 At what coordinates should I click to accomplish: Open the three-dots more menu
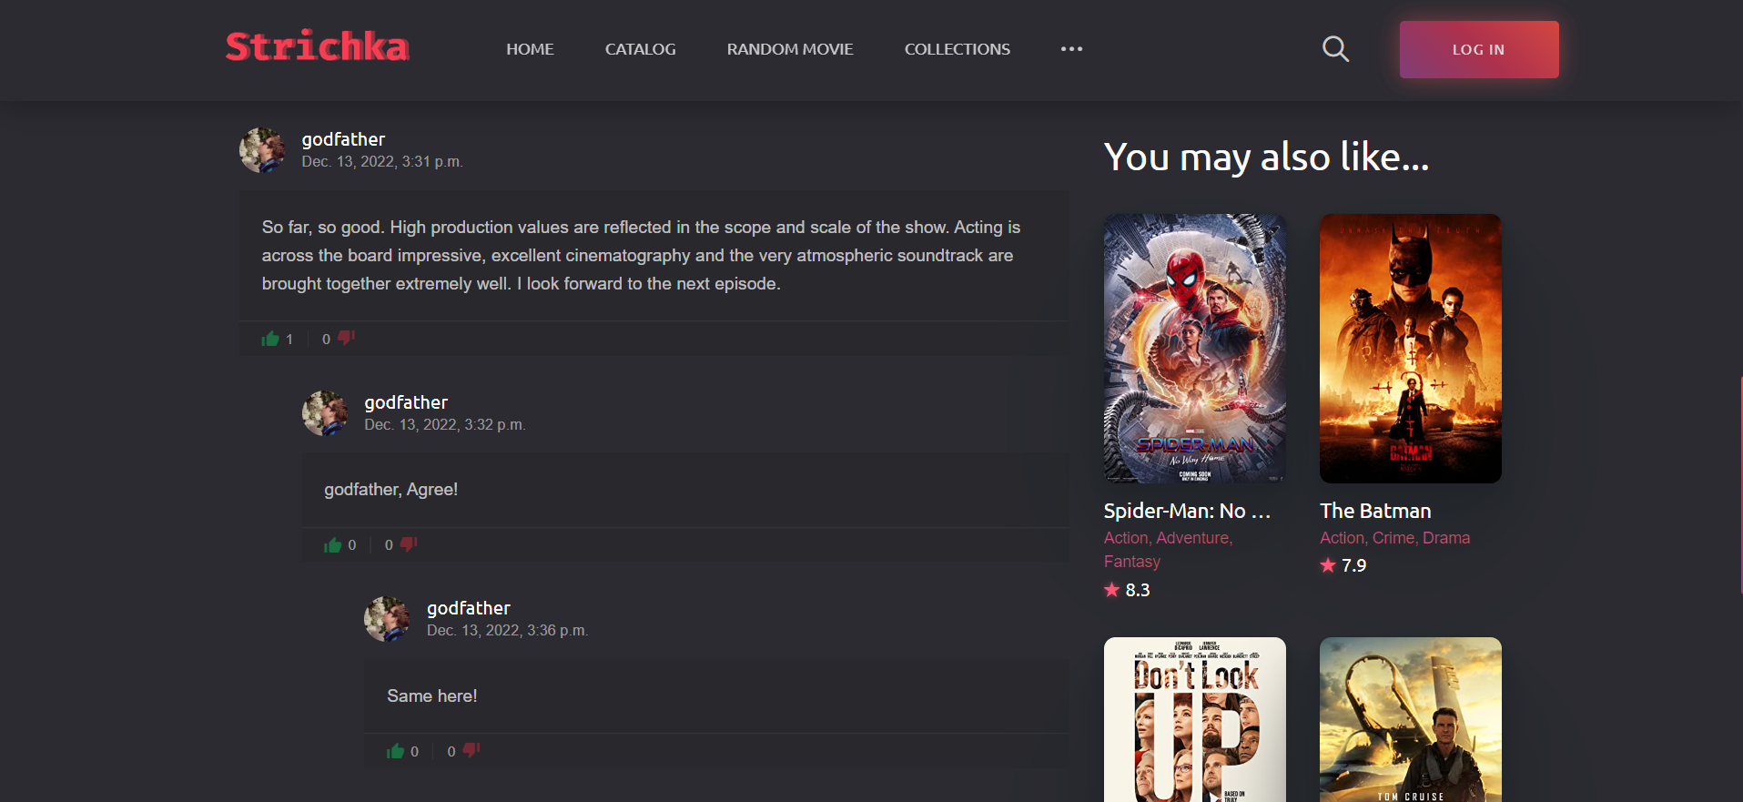1071,49
